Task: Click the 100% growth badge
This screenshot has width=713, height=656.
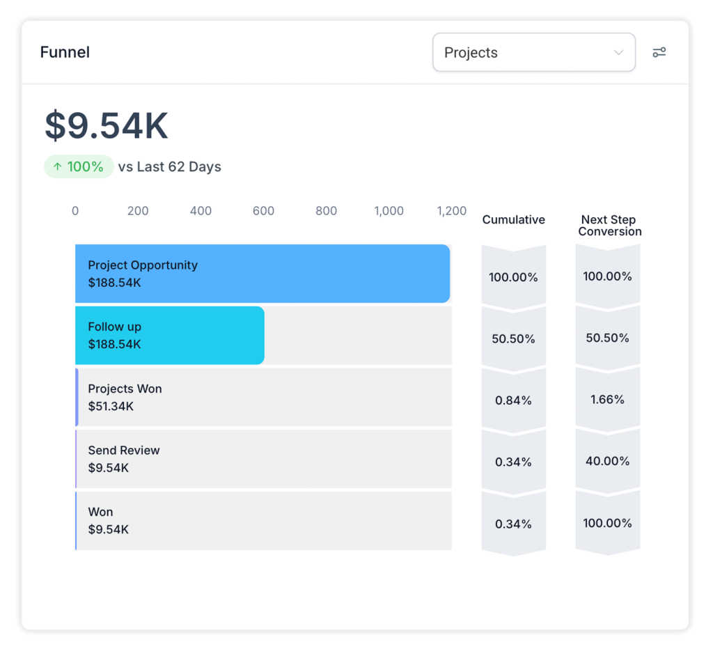Action: (x=79, y=167)
